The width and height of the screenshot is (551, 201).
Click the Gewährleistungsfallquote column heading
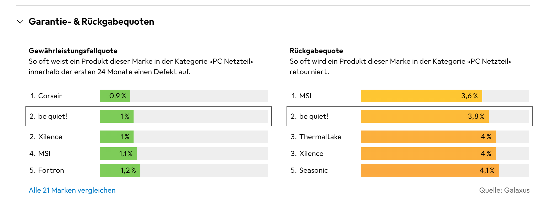73,51
